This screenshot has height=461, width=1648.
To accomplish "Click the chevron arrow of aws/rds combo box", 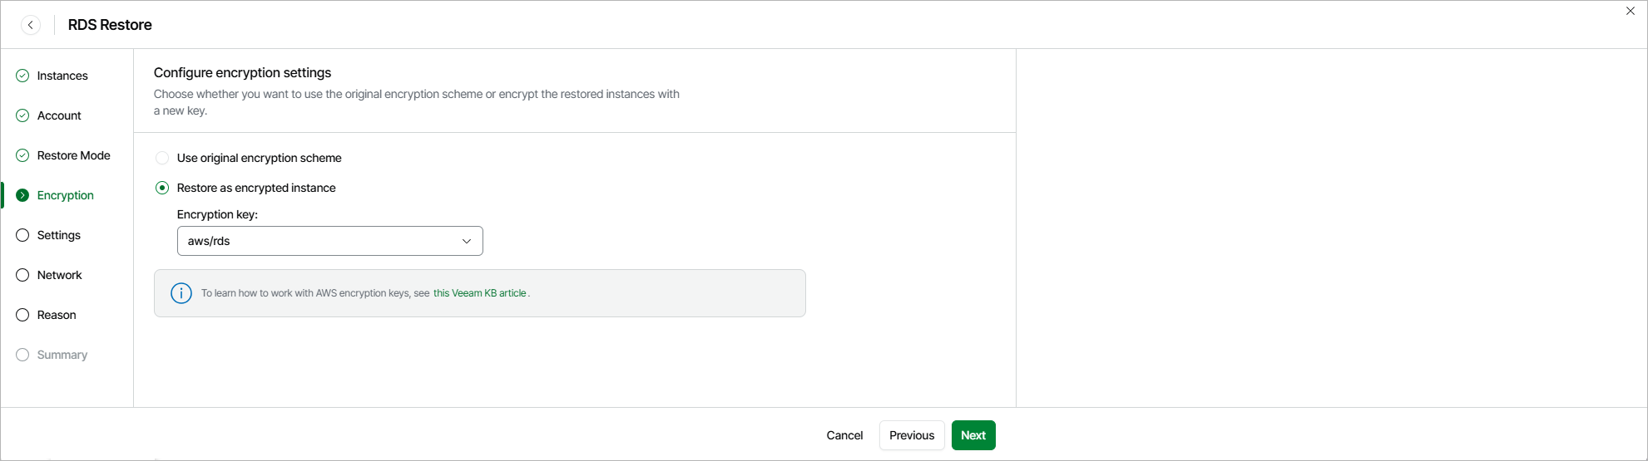I will point(467,241).
